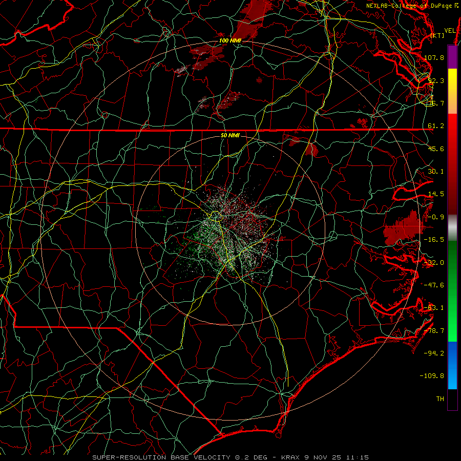
Task: Click the 14.5 velocity scale label
Action: [436, 194]
